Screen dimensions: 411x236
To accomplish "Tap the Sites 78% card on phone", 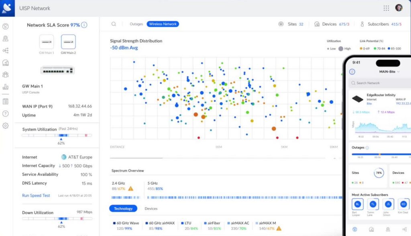I will 368,175.
